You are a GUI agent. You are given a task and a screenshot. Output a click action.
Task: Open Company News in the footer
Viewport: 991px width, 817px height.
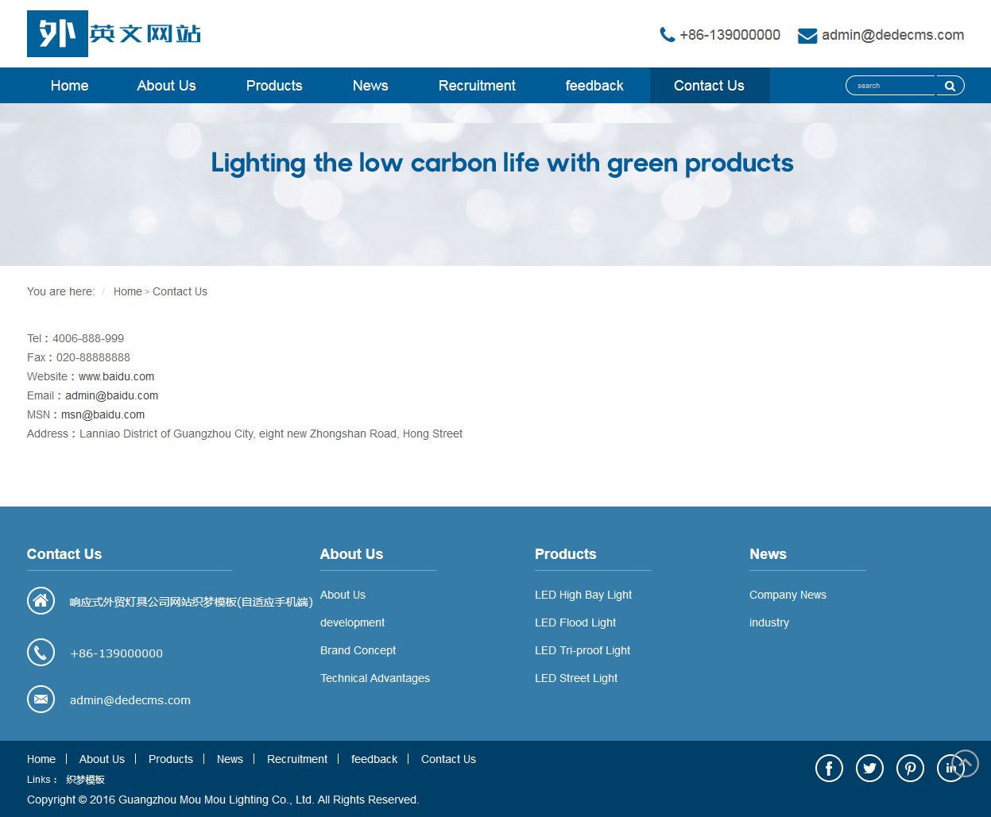(x=788, y=595)
